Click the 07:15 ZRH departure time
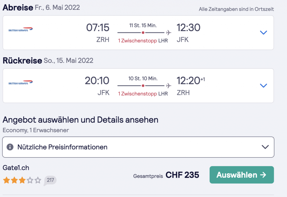 tap(98, 27)
